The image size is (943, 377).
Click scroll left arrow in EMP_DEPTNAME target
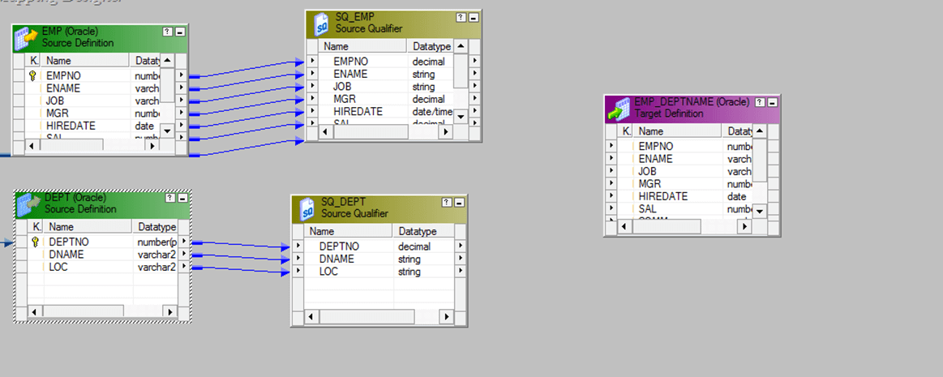(x=625, y=226)
